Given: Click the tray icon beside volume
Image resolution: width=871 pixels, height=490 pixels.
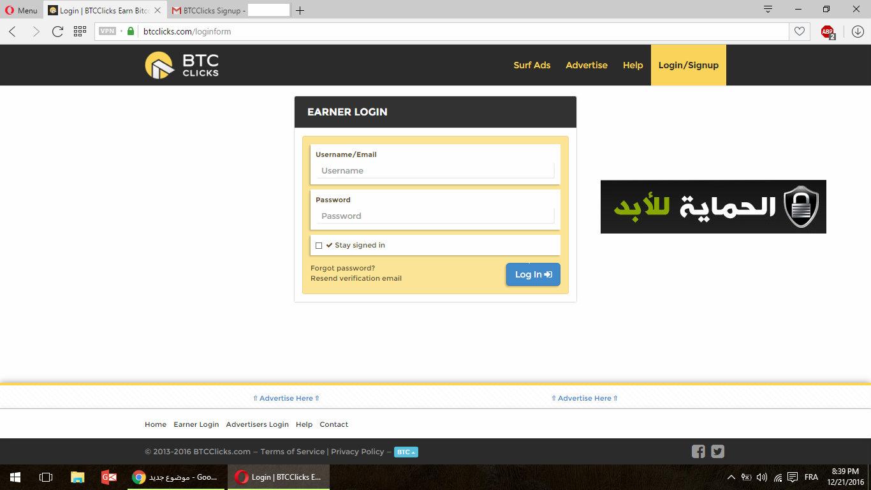Looking at the screenshot, I should [x=746, y=477].
